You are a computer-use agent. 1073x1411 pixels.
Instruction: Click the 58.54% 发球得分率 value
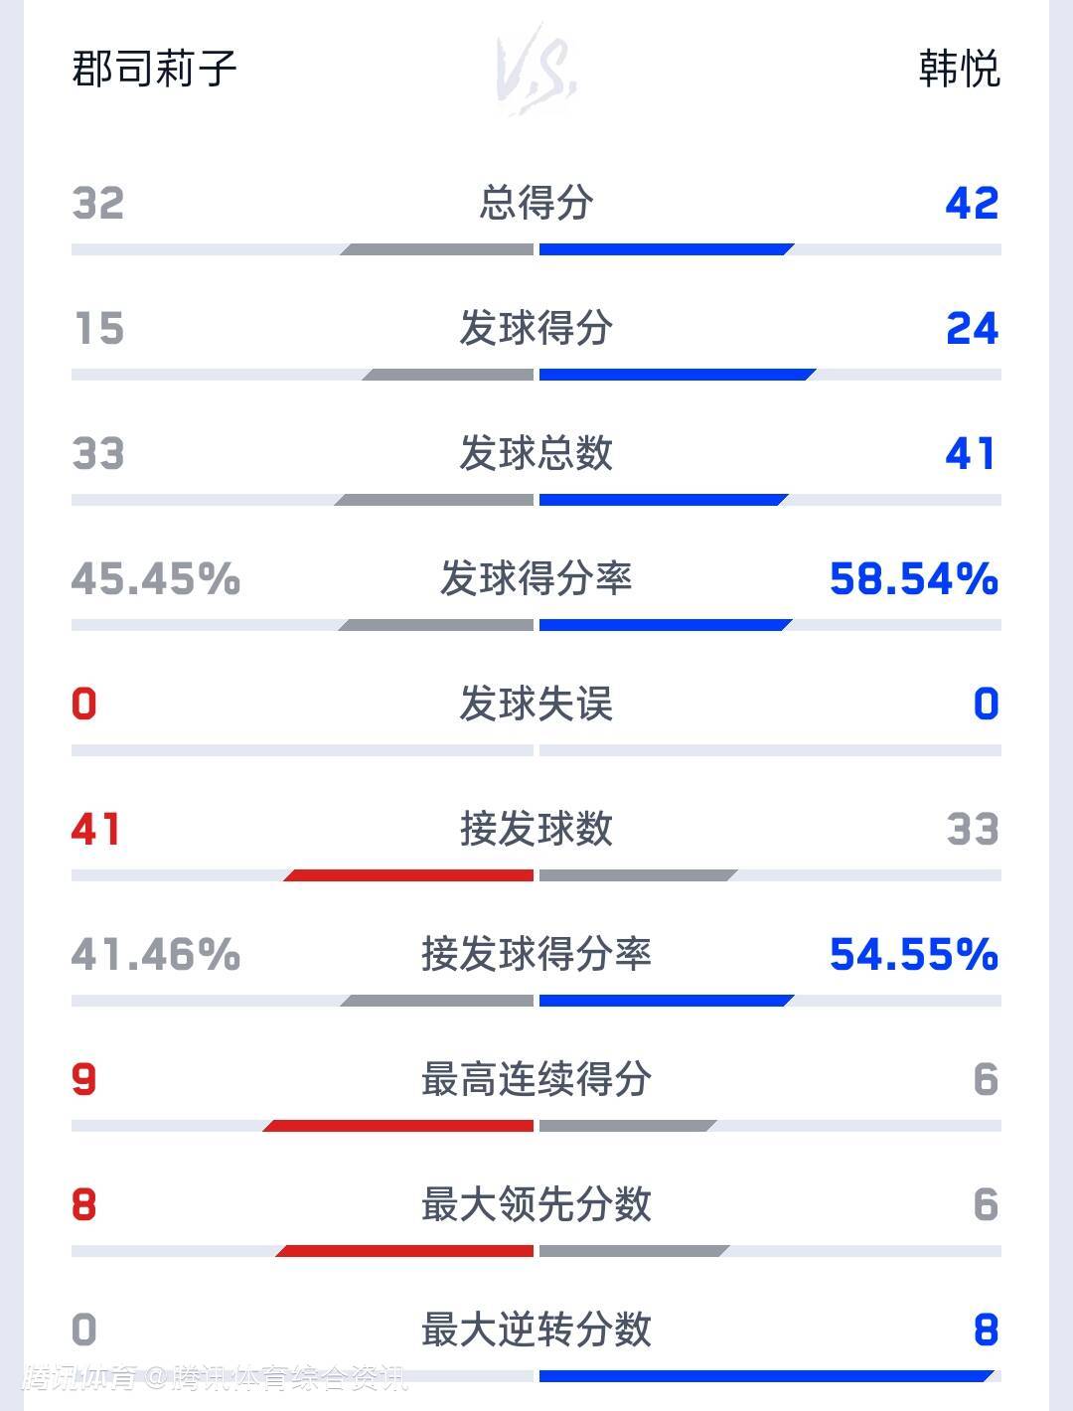(913, 578)
